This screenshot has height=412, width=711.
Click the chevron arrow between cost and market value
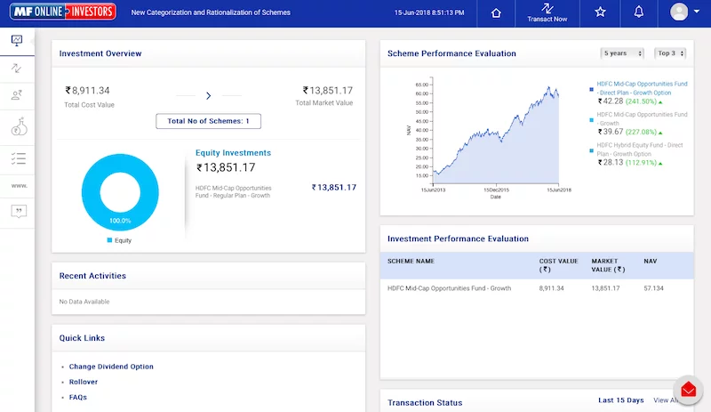tap(209, 96)
